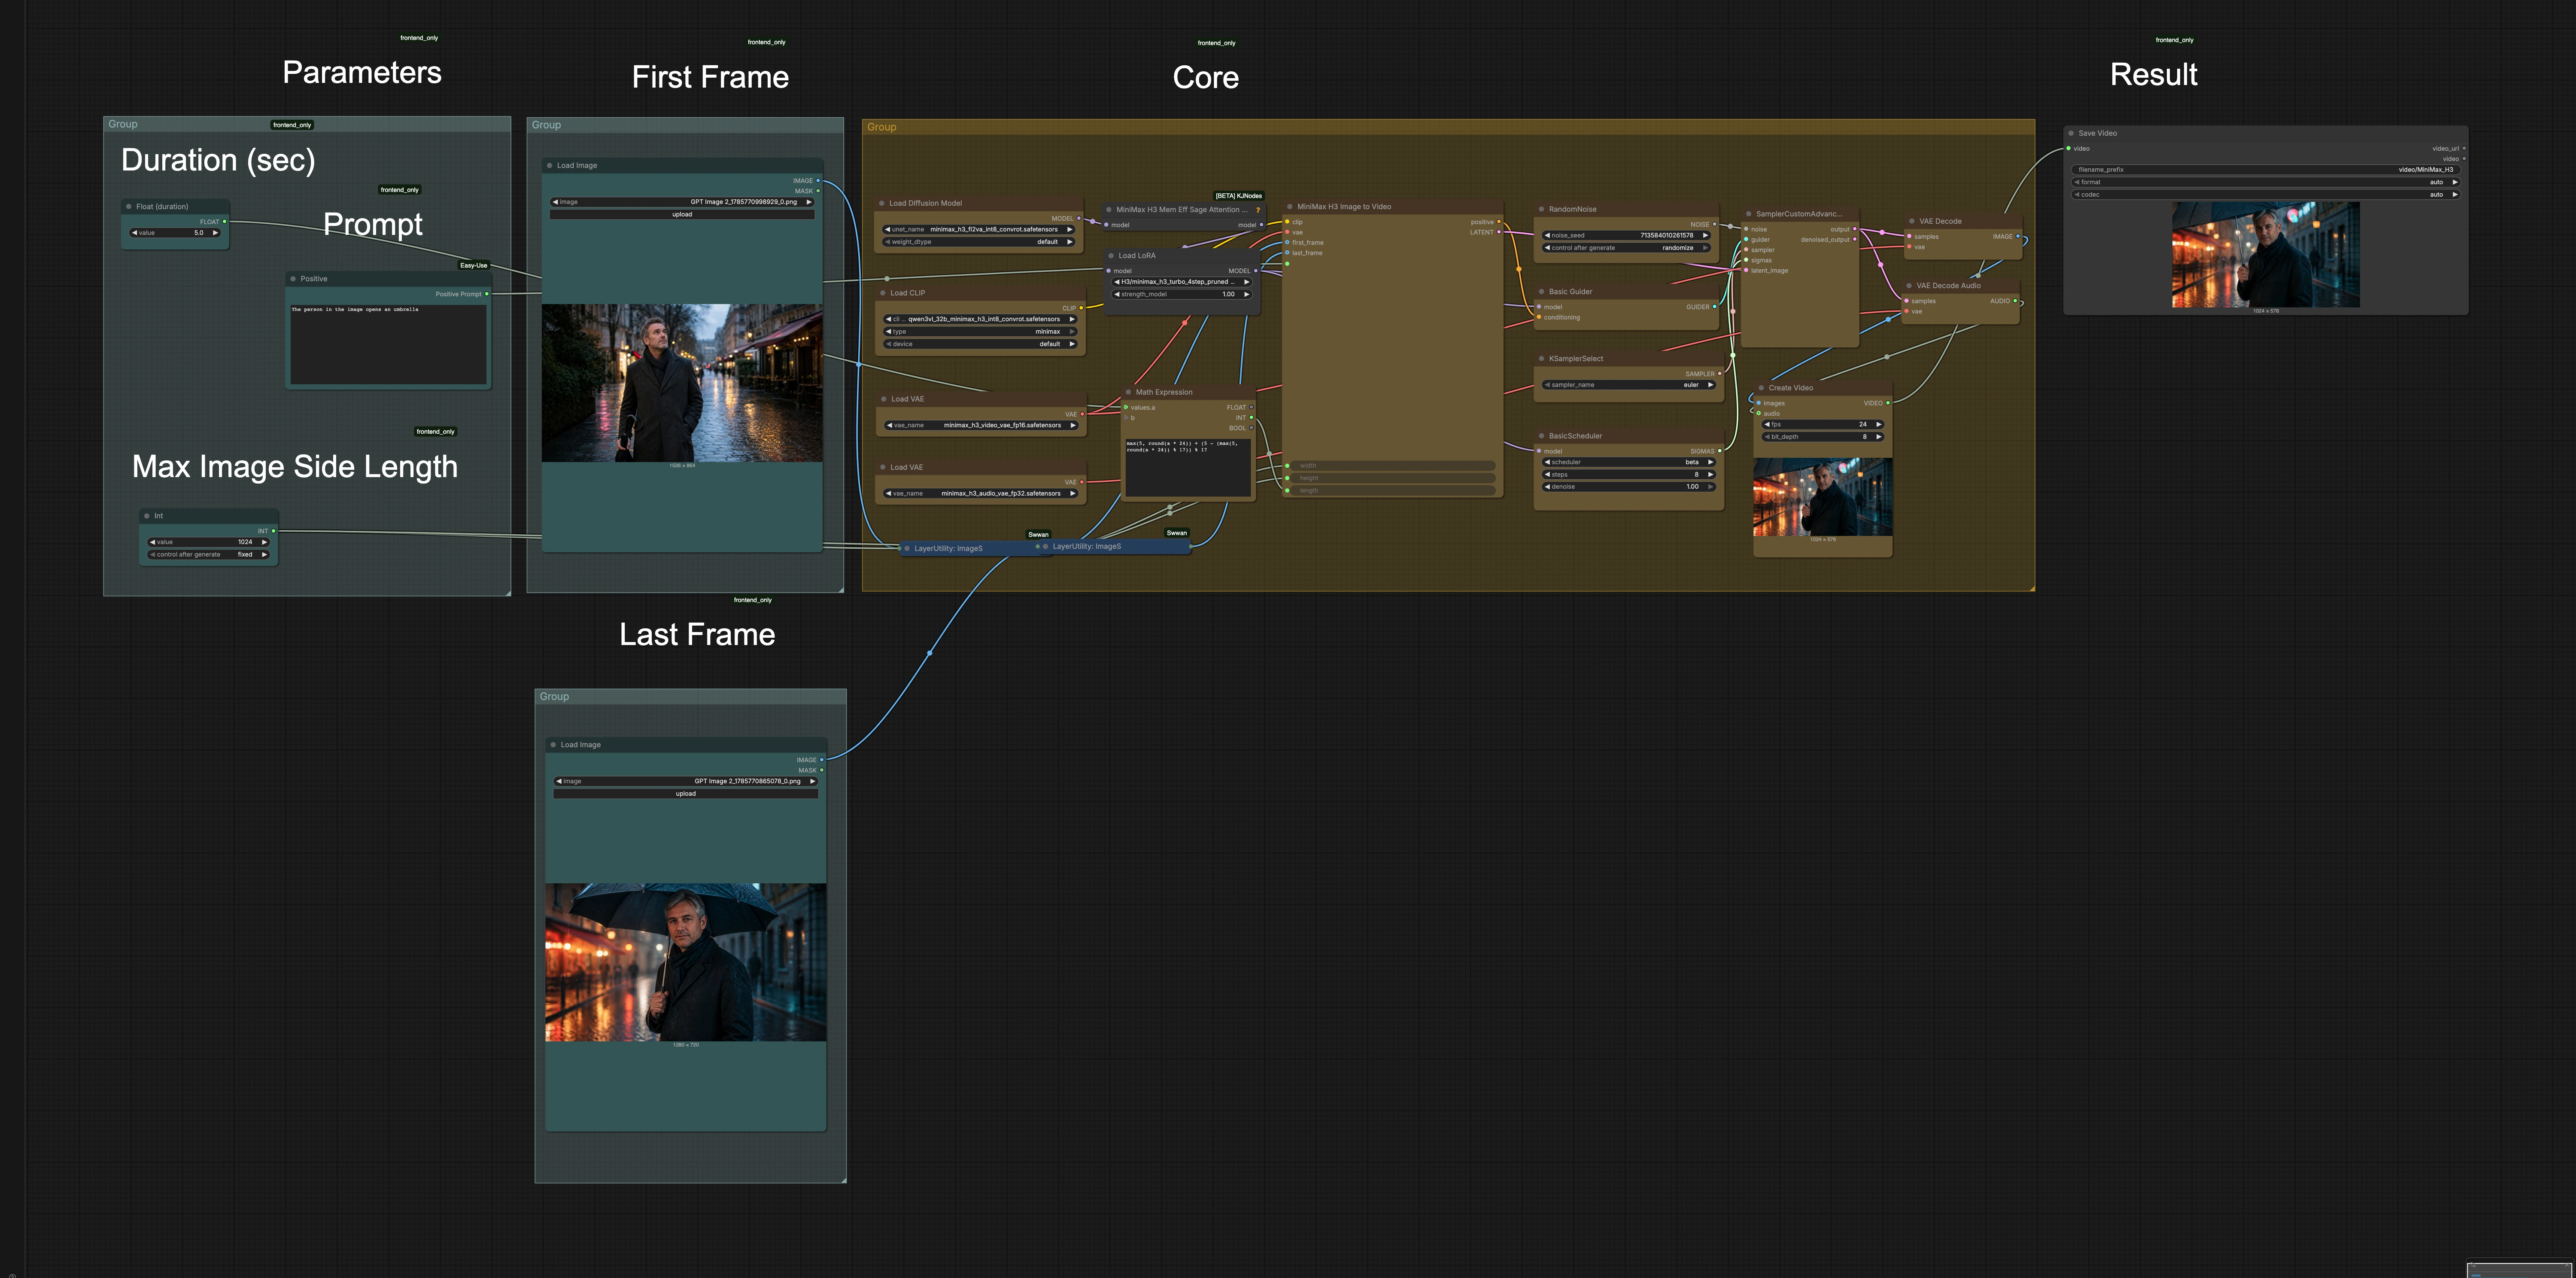
Task: Increase bit_depth with its right arrow
Action: point(1879,437)
